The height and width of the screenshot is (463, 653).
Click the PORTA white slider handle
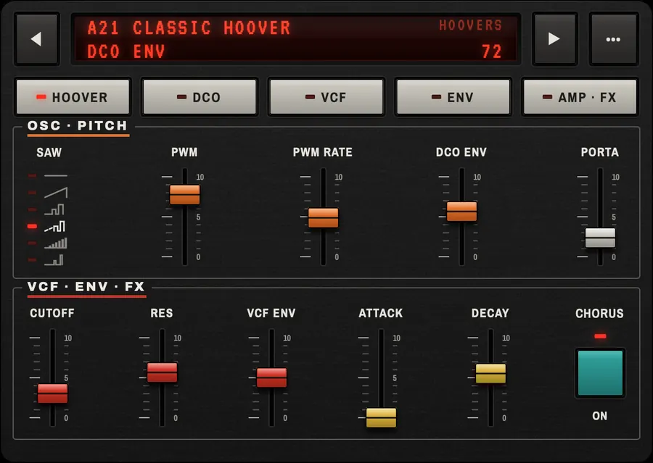point(600,238)
